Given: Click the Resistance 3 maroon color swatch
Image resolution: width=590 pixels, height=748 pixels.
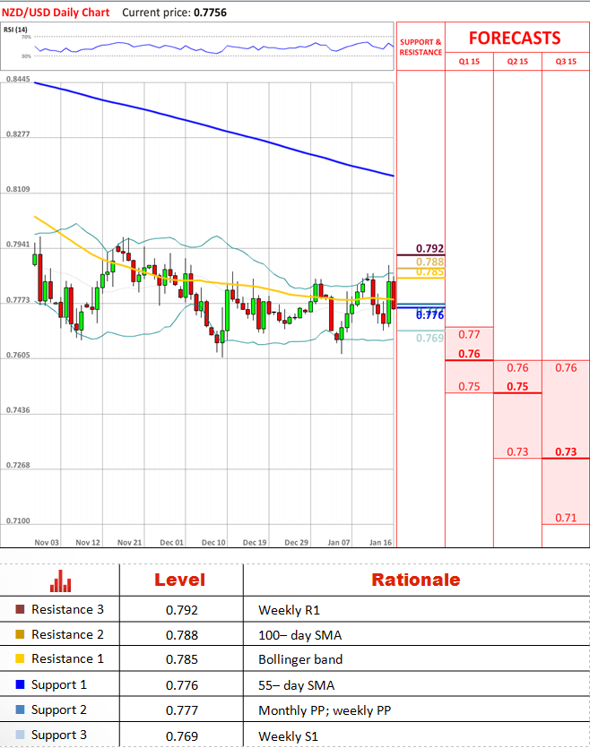Looking at the screenshot, I should [x=20, y=609].
